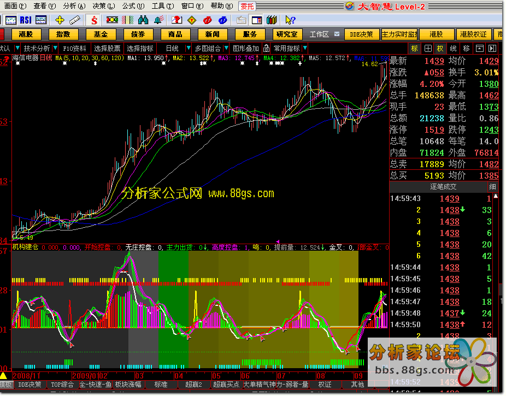Open the 窗口(W) menu
The height and width of the screenshot is (396, 506).
(192, 6)
